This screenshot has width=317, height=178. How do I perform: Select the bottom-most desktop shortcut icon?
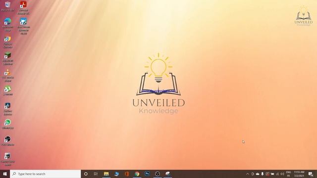tap(8, 159)
